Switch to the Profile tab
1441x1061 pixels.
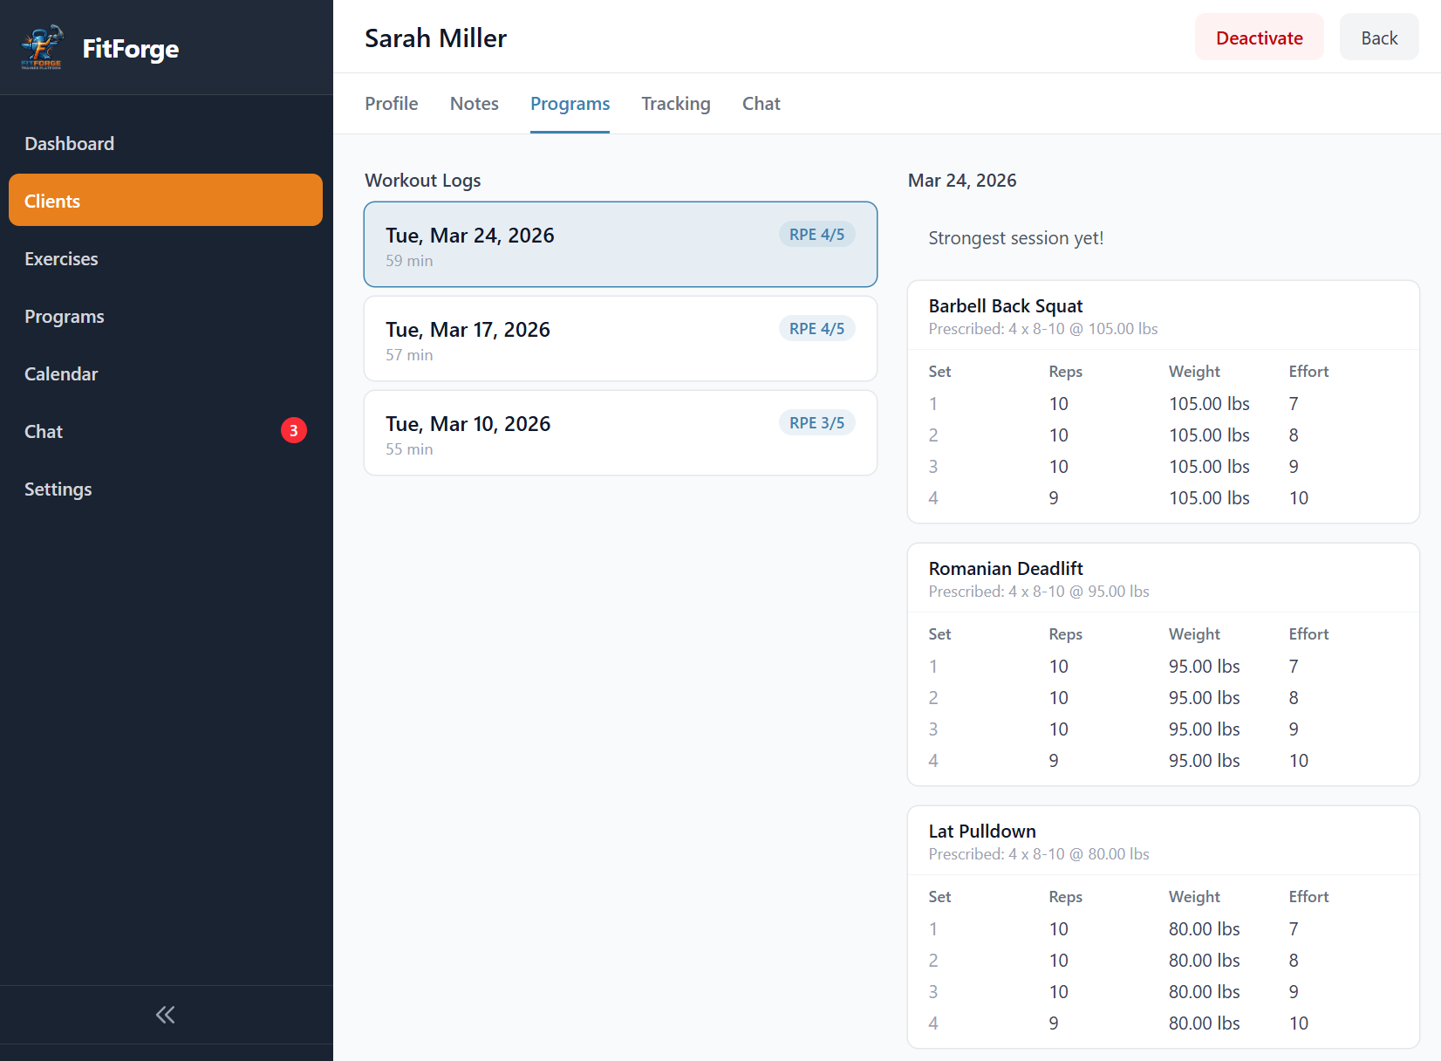391,104
